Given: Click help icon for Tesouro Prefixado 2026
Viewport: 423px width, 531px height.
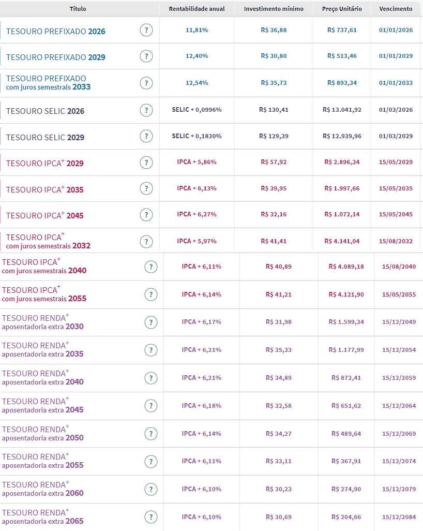Looking at the screenshot, I should coord(146,31).
